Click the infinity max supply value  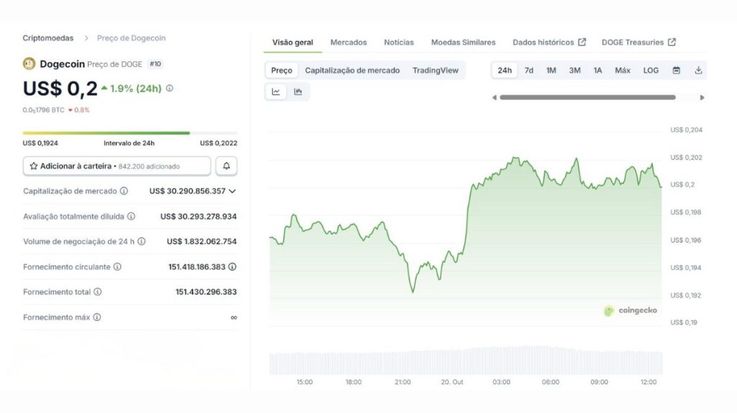pos(234,317)
